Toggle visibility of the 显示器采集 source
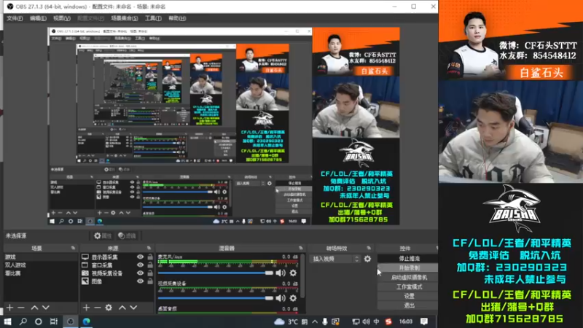The width and height of the screenshot is (583, 328). [140, 257]
